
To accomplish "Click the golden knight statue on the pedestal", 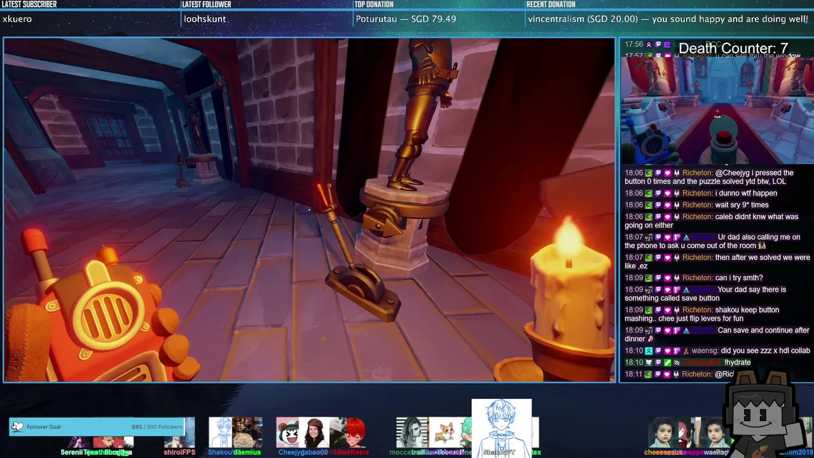I will (x=420, y=114).
